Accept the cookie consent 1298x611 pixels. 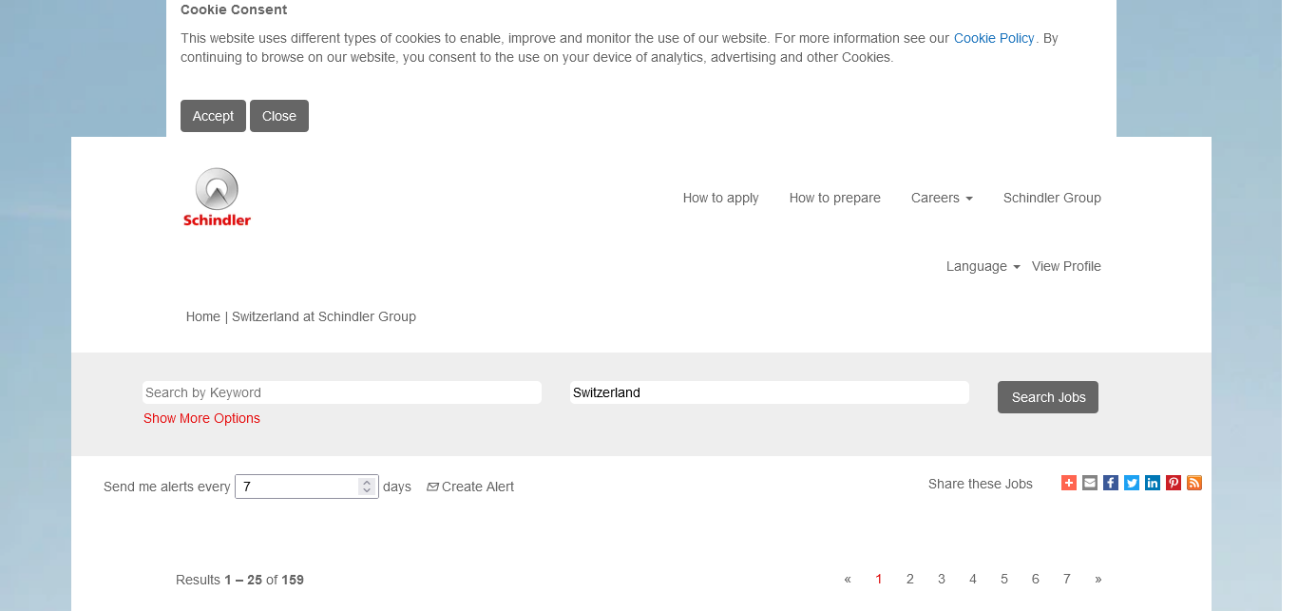click(213, 116)
